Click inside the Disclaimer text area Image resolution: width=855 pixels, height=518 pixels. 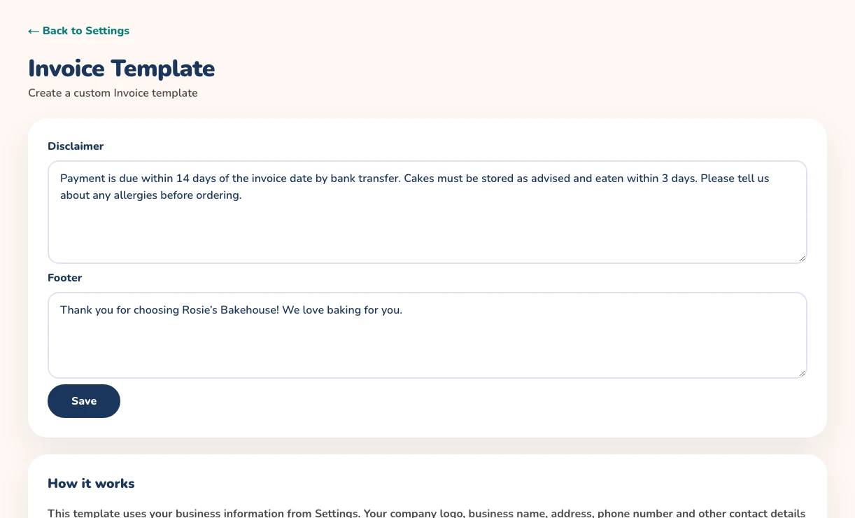pos(427,212)
